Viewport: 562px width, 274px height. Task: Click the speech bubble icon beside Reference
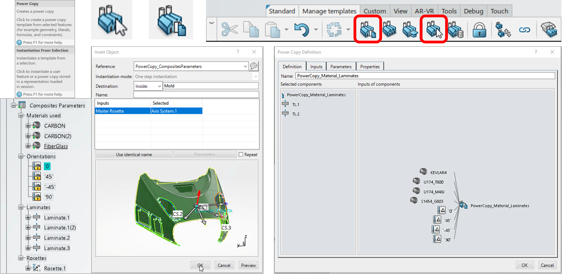[x=254, y=66]
